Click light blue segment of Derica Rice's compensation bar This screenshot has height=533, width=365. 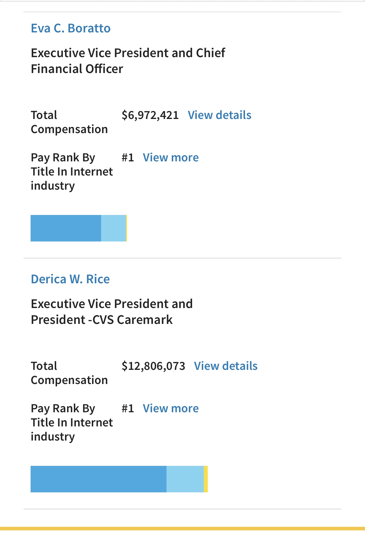[x=185, y=479]
